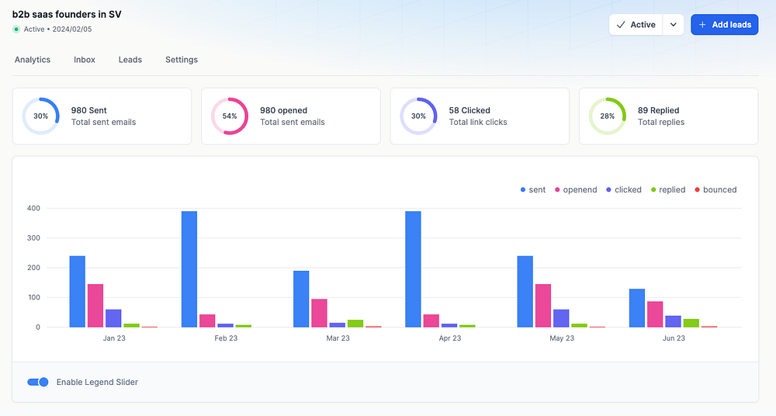Switch to the Inbox tab
This screenshot has height=416, width=776.
[85, 60]
